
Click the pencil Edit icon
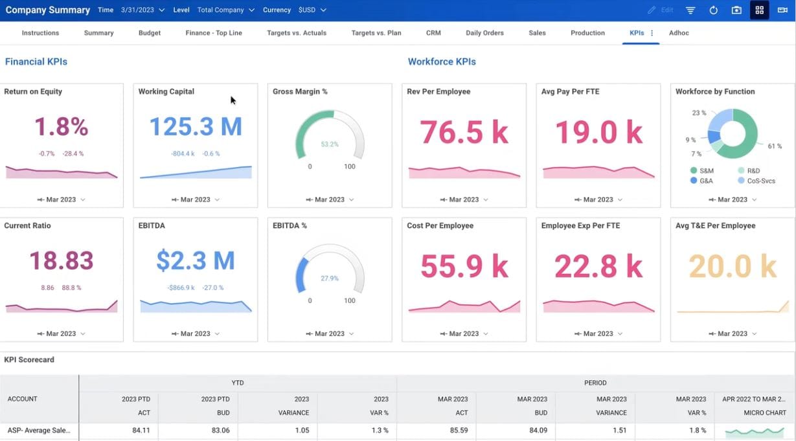pyautogui.click(x=652, y=10)
